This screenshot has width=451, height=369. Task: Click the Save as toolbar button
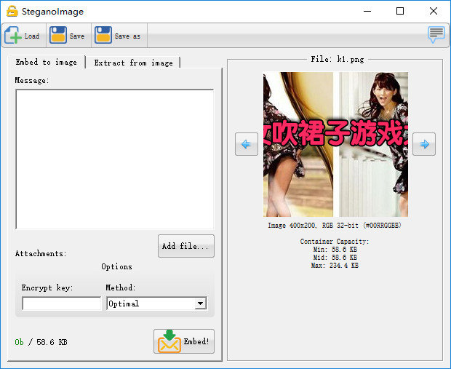click(119, 36)
